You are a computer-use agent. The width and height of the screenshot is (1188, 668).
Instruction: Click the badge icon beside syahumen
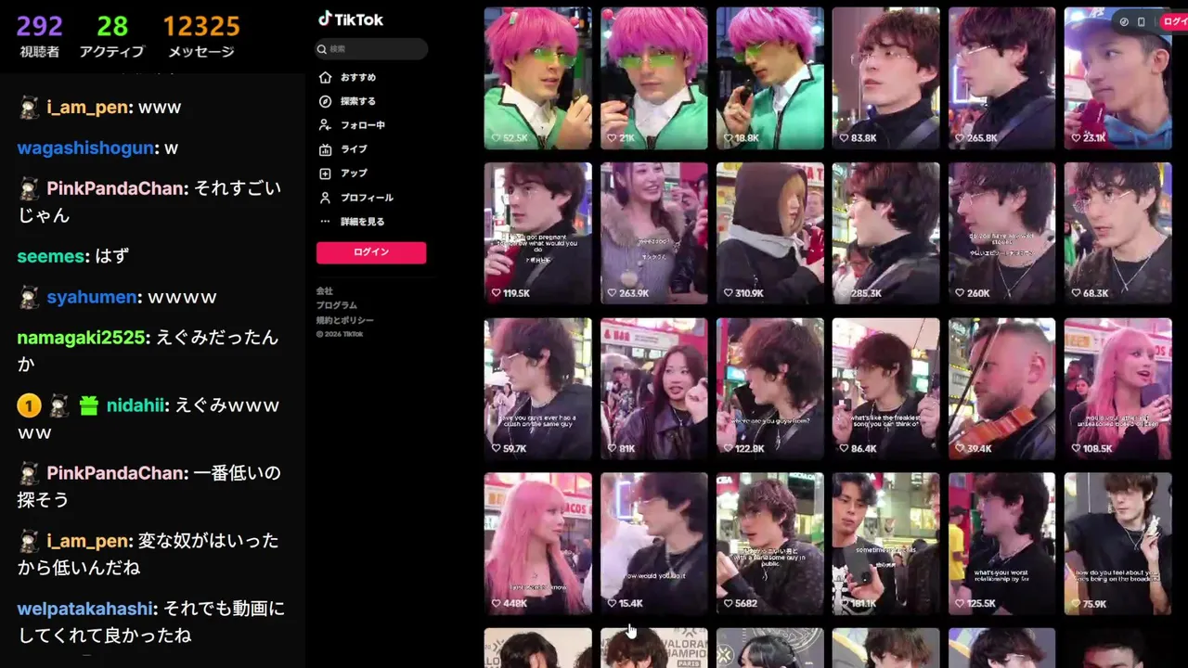pos(30,297)
